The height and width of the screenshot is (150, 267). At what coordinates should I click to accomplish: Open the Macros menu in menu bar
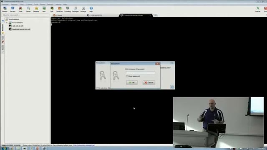[58, 5]
